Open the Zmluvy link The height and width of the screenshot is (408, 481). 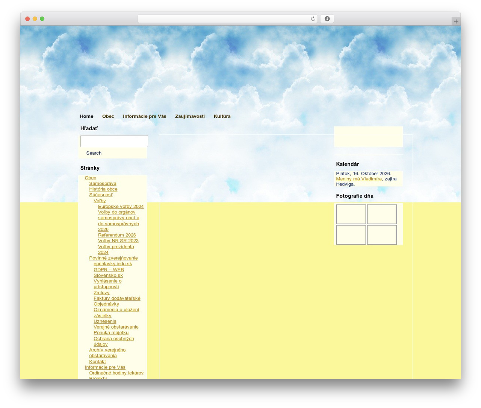pos(101,292)
